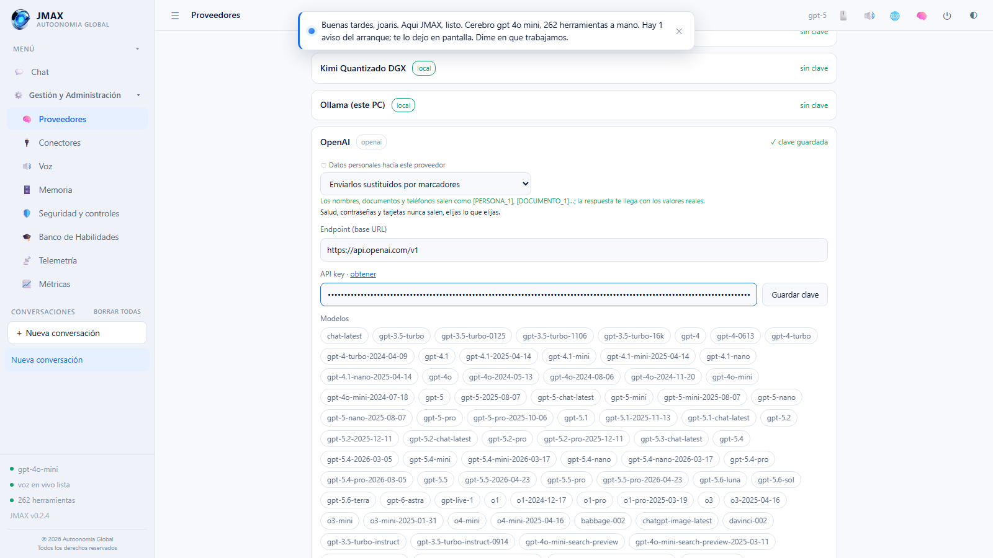The image size is (993, 558).
Task: Toggle the sidebar with the hamburger icon
Action: [175, 15]
